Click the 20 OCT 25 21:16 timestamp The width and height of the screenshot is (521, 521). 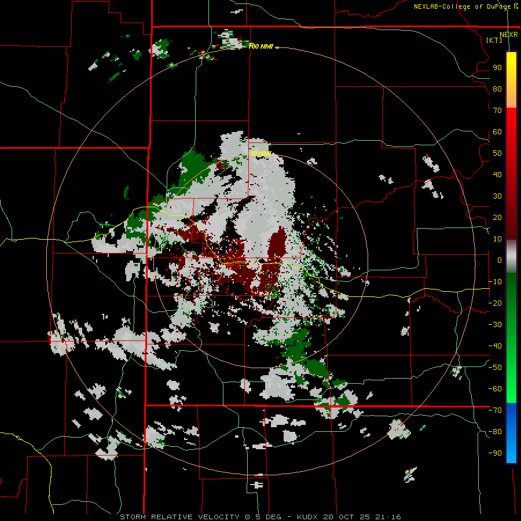[362, 517]
